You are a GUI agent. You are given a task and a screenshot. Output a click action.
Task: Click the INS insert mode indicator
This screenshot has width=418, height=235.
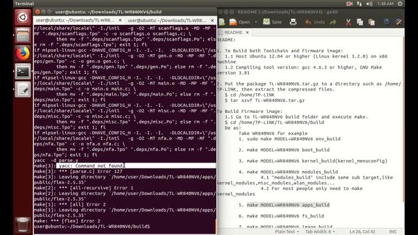click(393, 232)
